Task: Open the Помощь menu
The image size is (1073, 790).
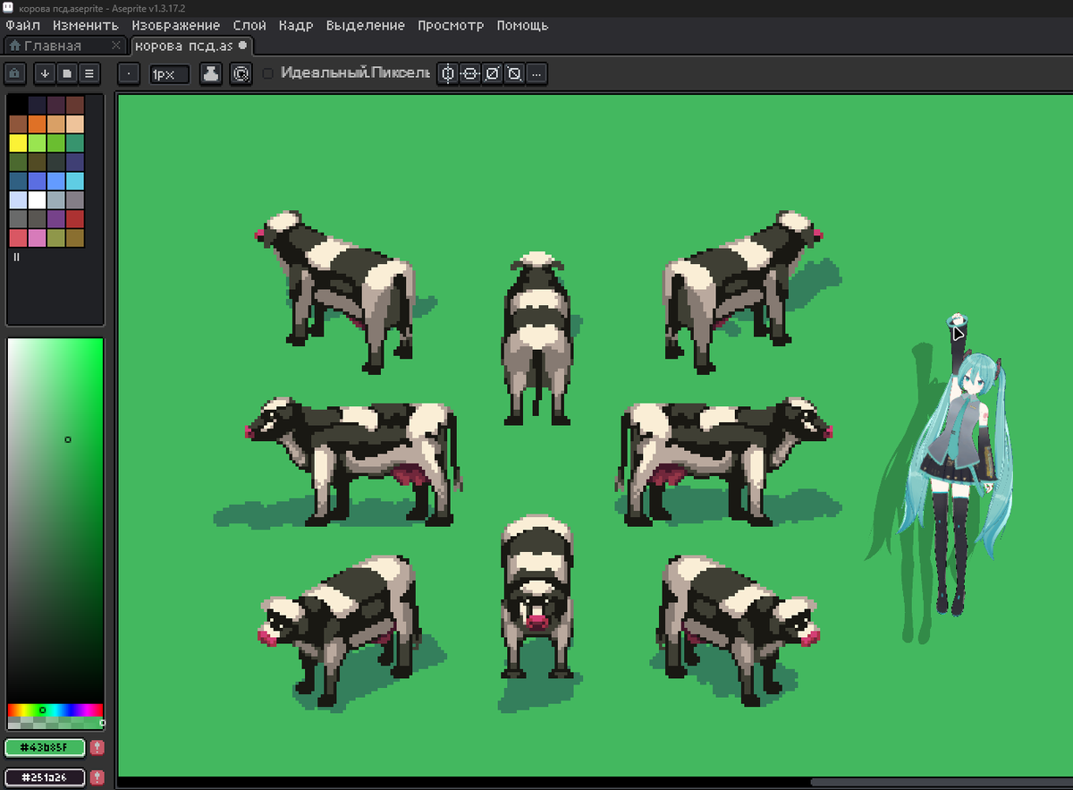Action: click(x=522, y=25)
